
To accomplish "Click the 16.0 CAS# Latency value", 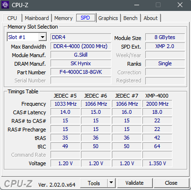I will (127, 112).
